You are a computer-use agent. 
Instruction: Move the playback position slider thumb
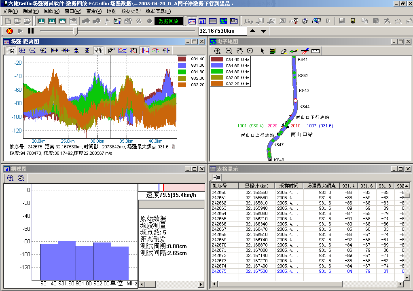[x=76, y=31]
